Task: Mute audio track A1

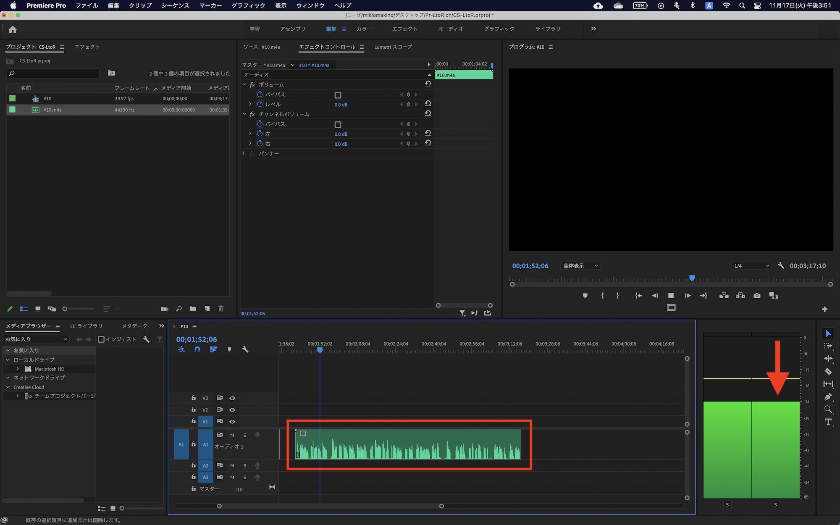Action: 232,436
